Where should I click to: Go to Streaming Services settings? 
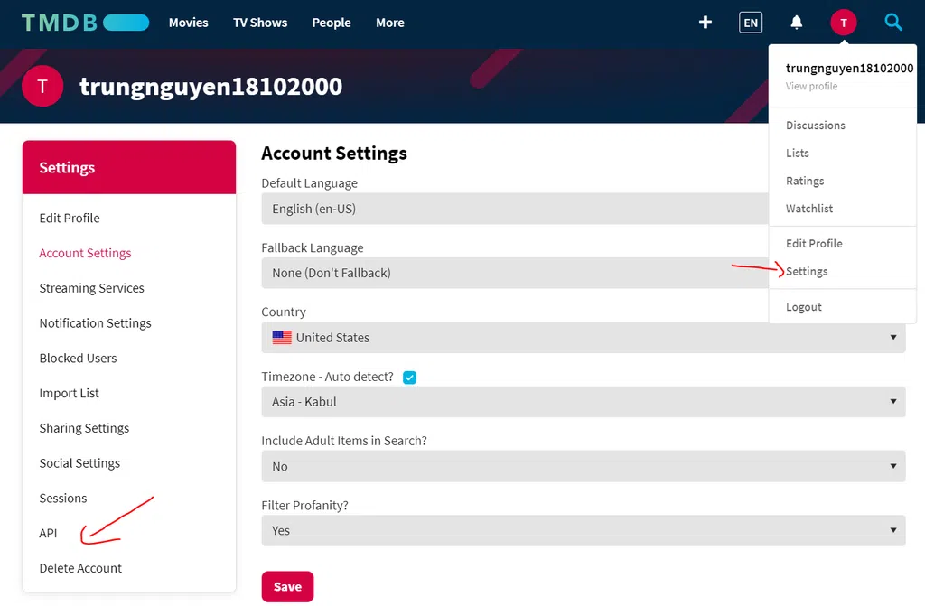(x=91, y=288)
